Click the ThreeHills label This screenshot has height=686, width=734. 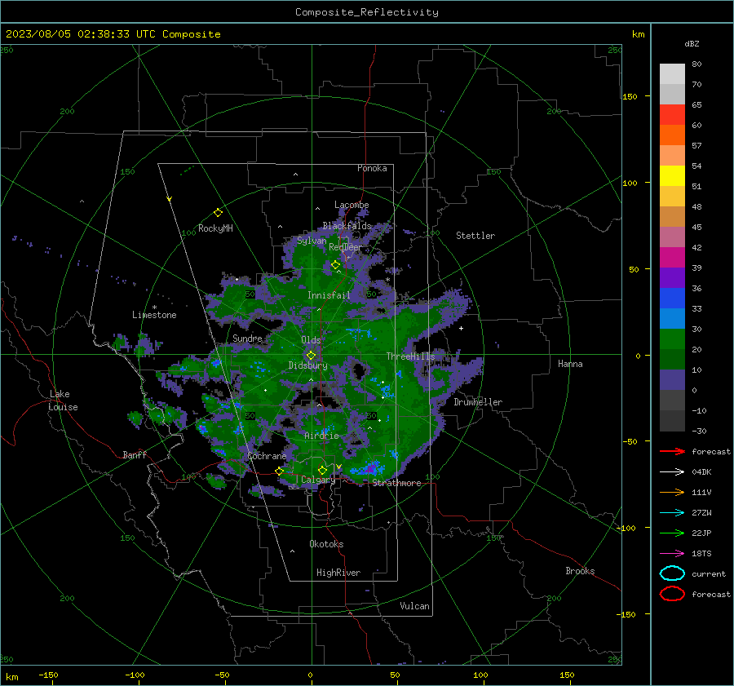[x=410, y=356]
